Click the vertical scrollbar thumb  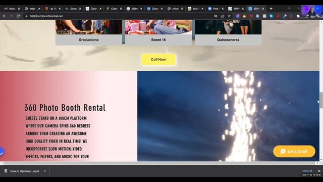click(x=321, y=100)
